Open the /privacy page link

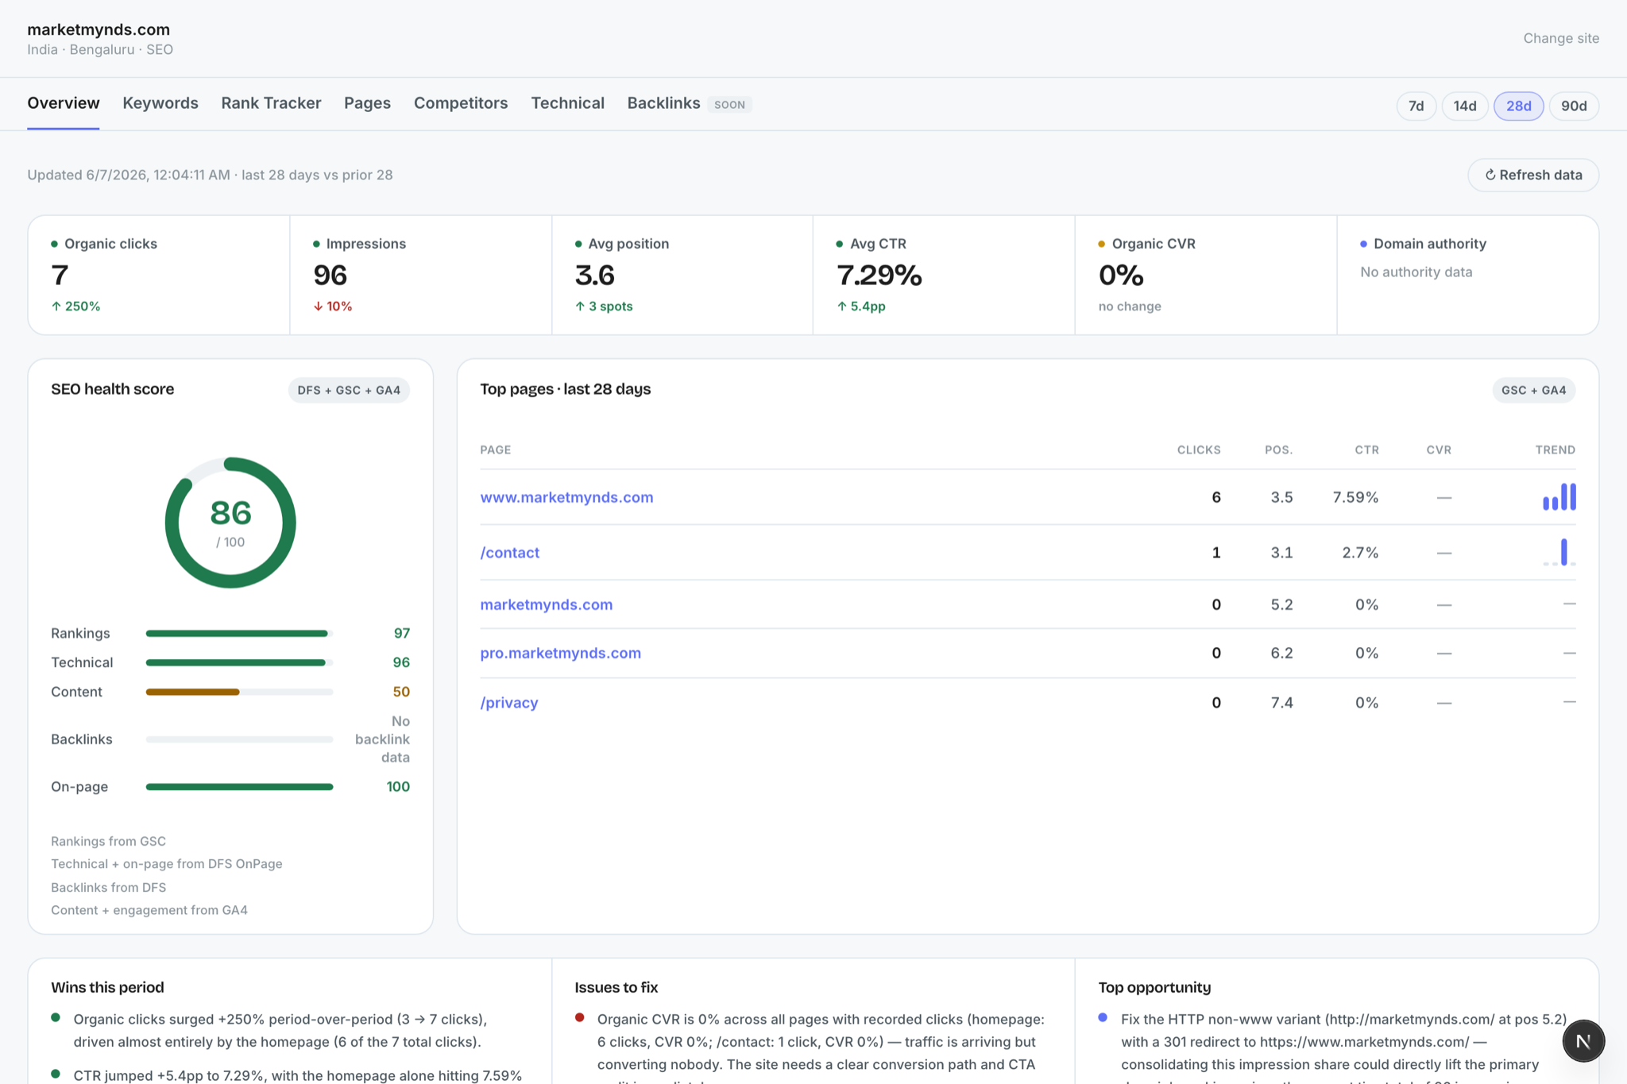[508, 703]
